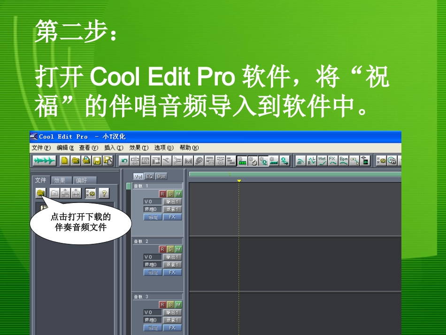Show Bpm tempo envelopes icon
This screenshot has height=335, width=446.
(343, 161)
